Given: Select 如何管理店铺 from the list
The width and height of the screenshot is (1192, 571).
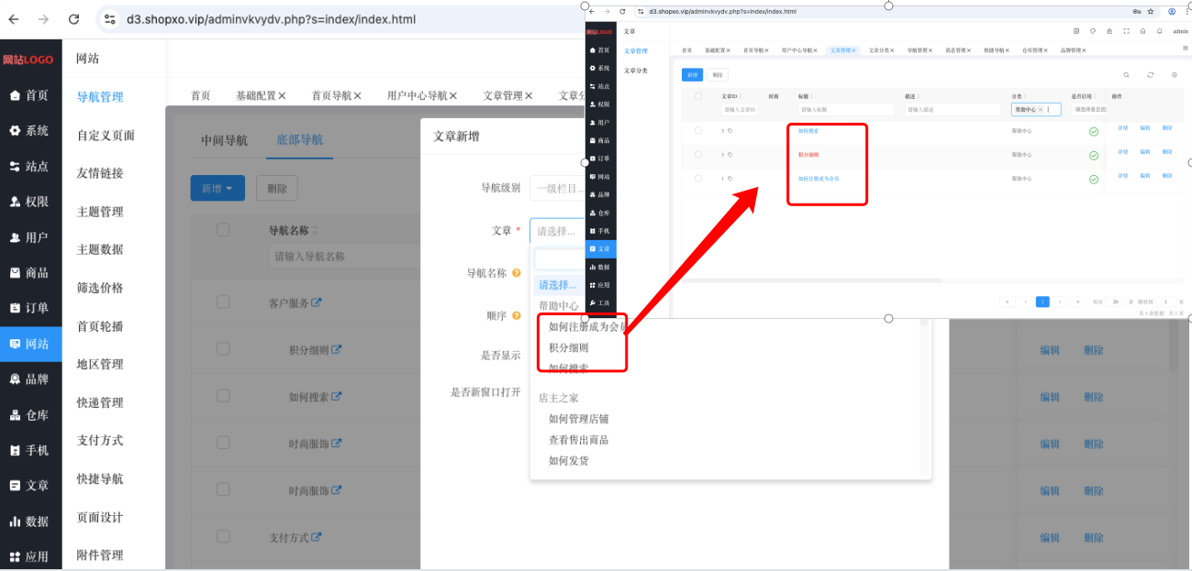Looking at the screenshot, I should point(579,419).
